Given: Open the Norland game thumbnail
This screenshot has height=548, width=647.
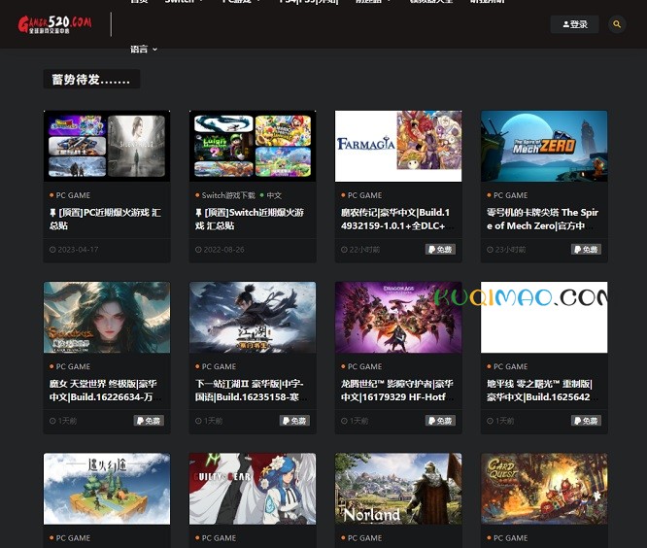Looking at the screenshot, I should click(x=398, y=489).
